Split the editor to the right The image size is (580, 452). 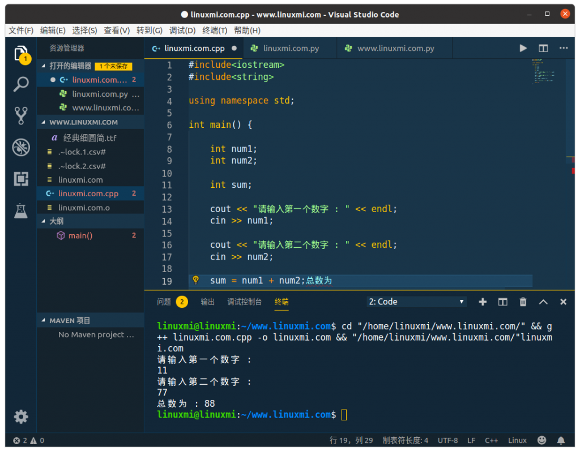543,49
